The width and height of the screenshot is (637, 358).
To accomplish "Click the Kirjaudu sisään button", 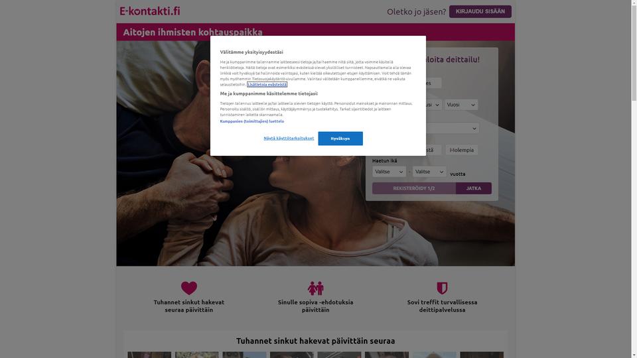I will point(480,11).
